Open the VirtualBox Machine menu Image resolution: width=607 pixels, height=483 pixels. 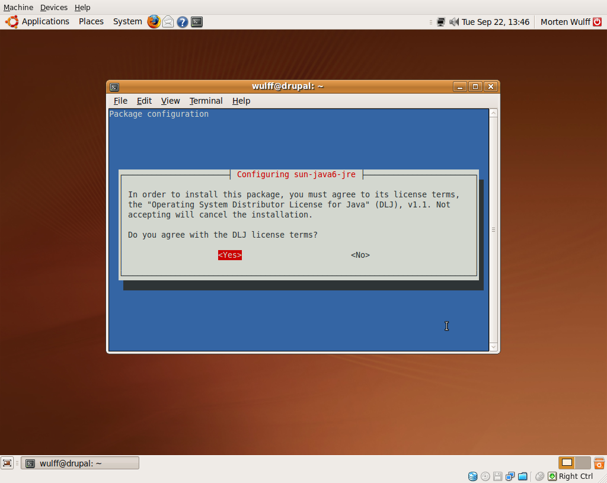pos(18,7)
